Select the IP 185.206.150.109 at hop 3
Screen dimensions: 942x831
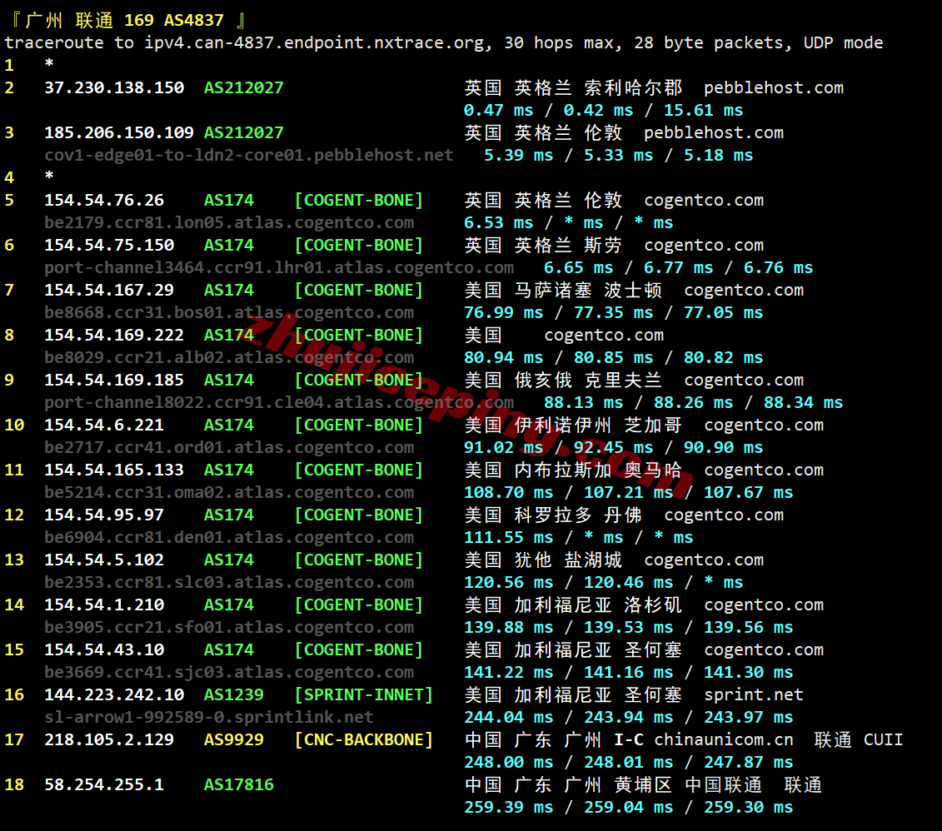pyautogui.click(x=119, y=132)
